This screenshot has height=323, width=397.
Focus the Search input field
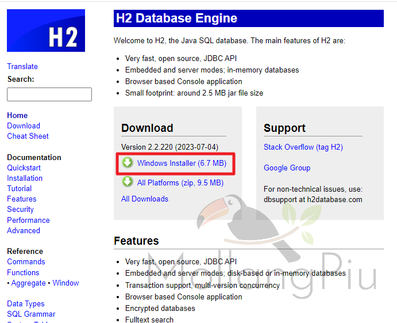coord(49,94)
